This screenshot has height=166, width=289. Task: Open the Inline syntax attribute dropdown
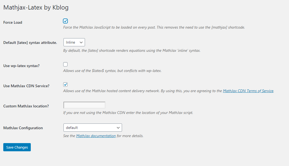coord(74,42)
